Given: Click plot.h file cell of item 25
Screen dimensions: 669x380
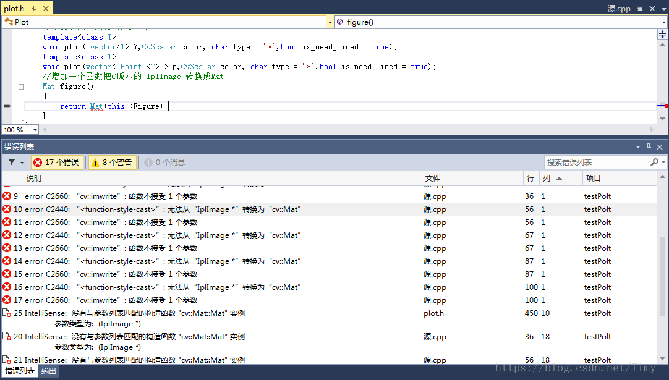Looking at the screenshot, I should click(433, 313).
